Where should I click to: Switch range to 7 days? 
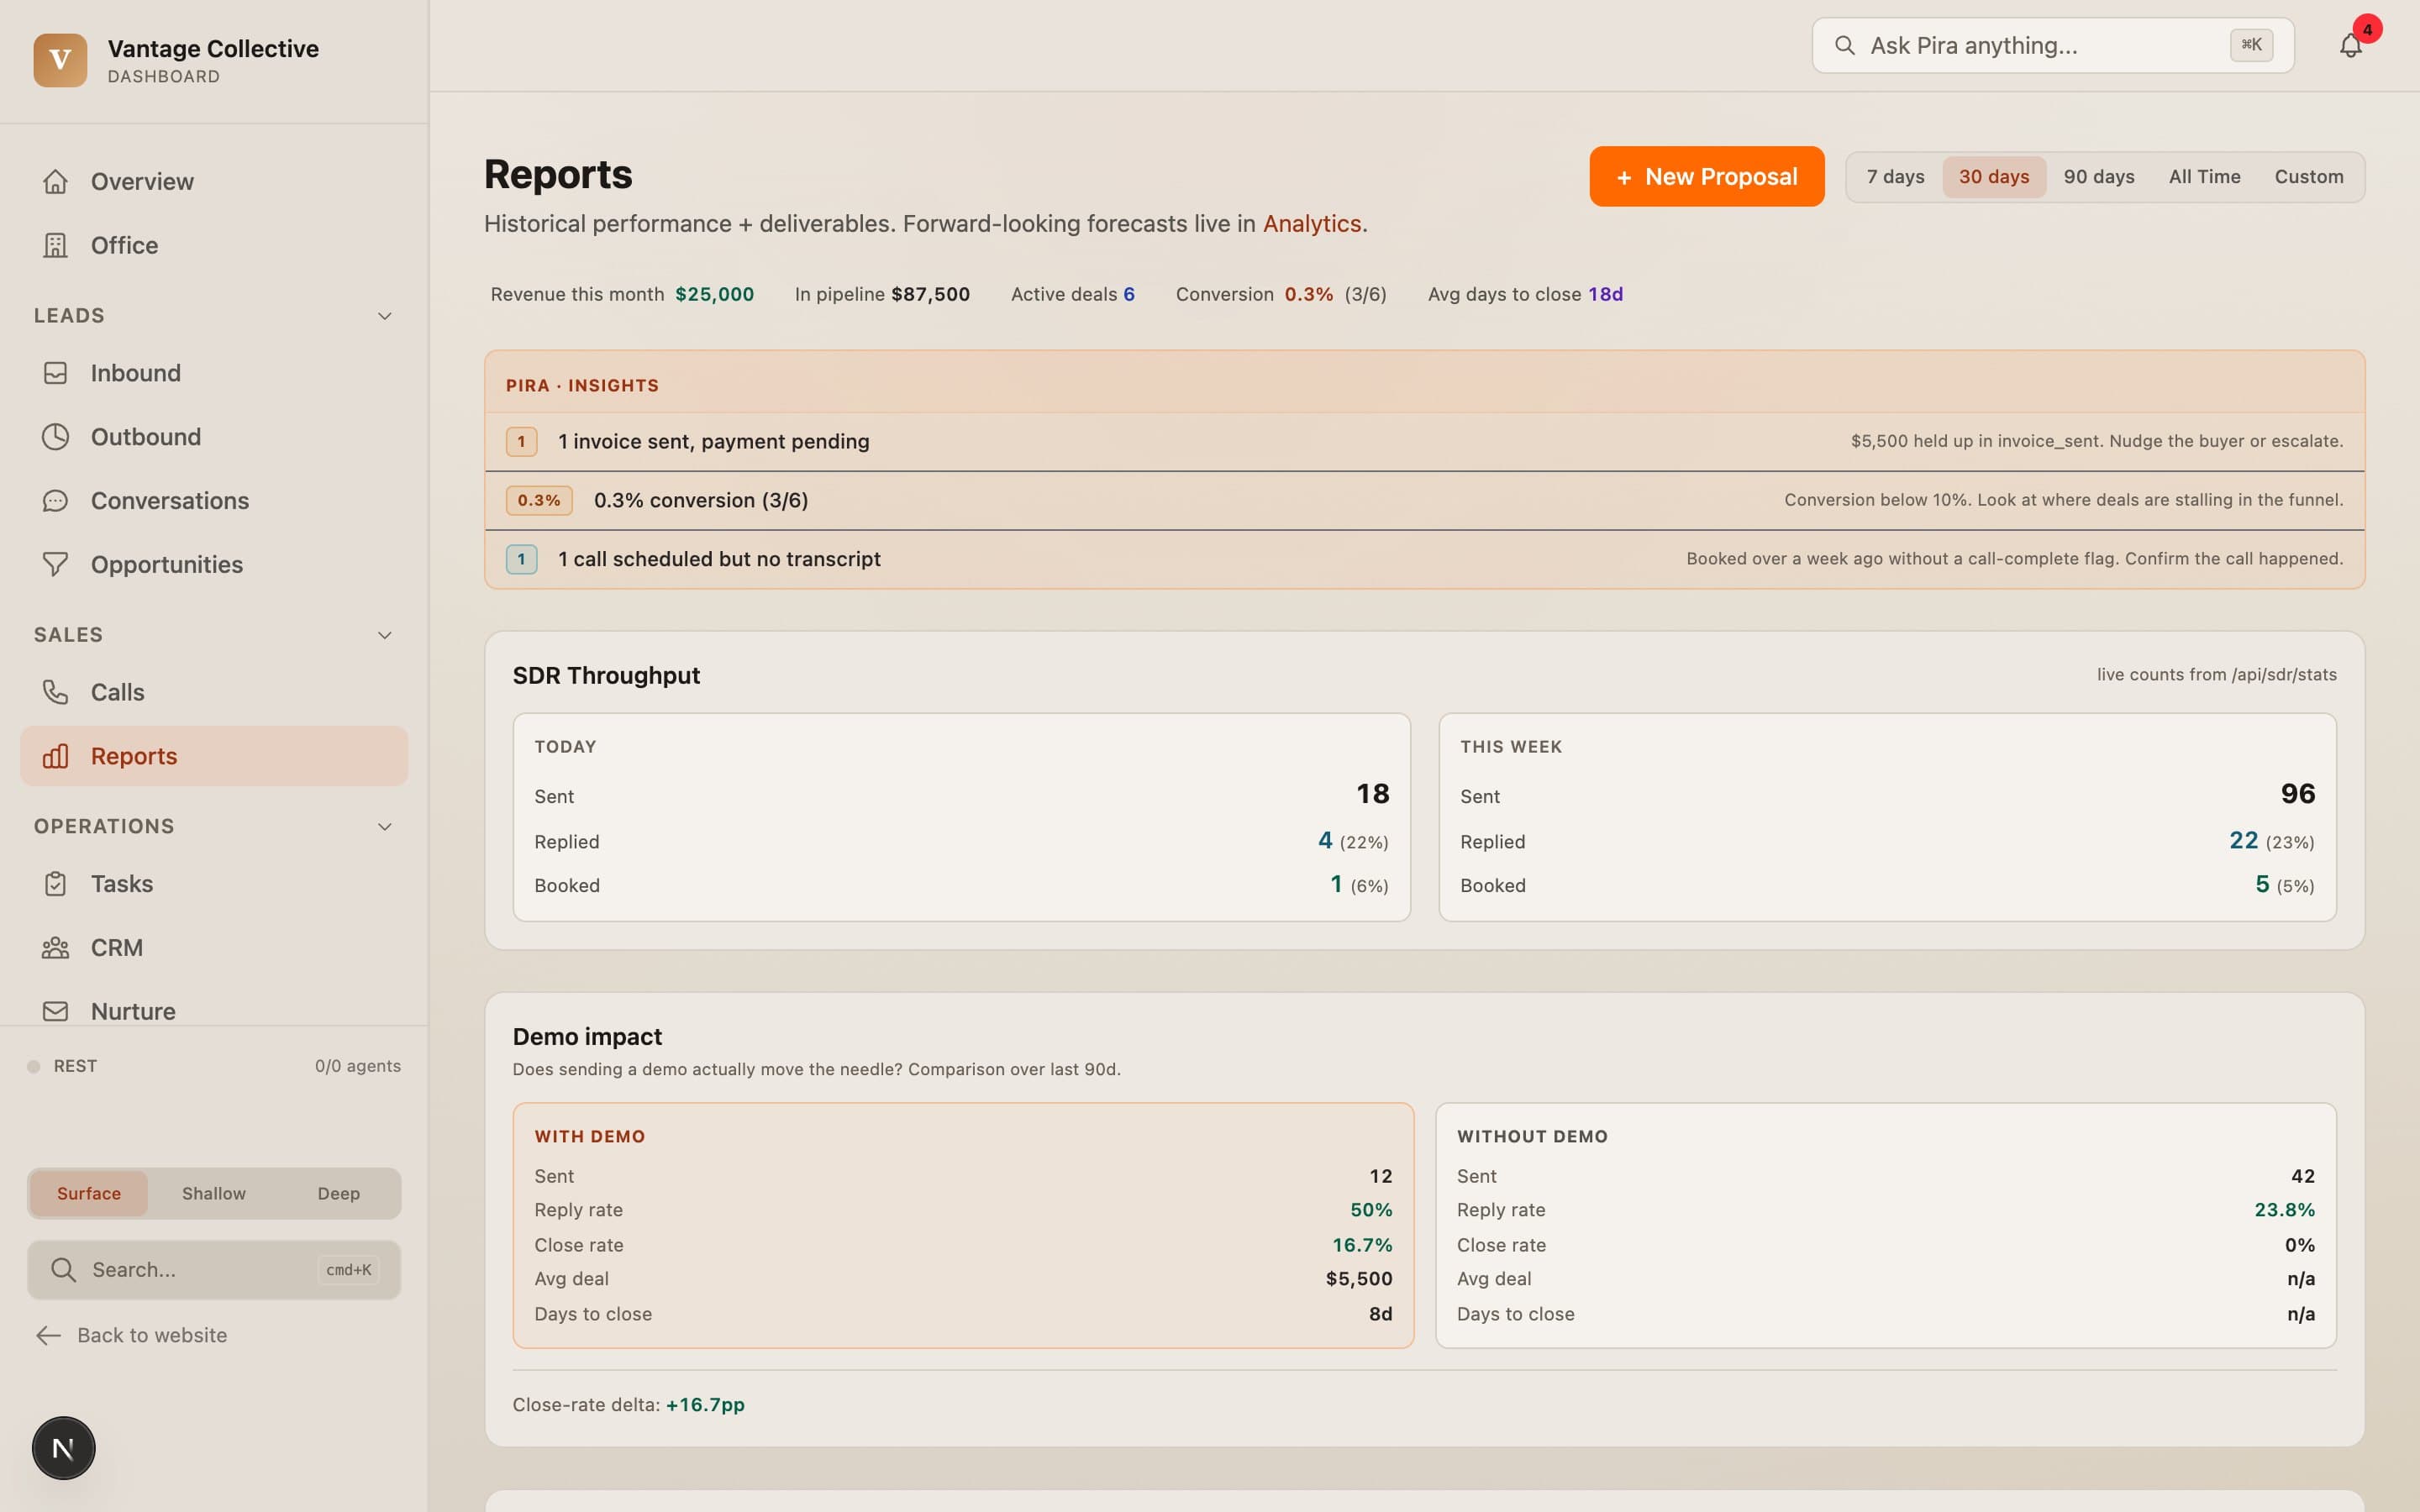pos(1895,177)
